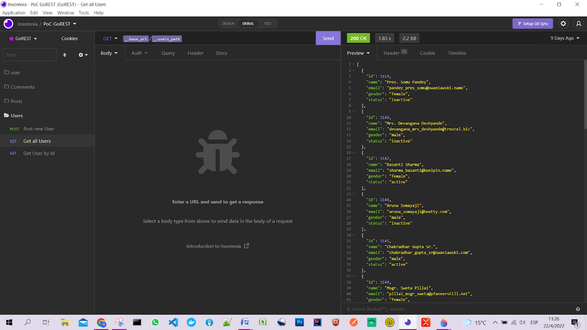This screenshot has height=330, width=587.
Task: Click the Insomnia logo icon
Action: (8, 23)
